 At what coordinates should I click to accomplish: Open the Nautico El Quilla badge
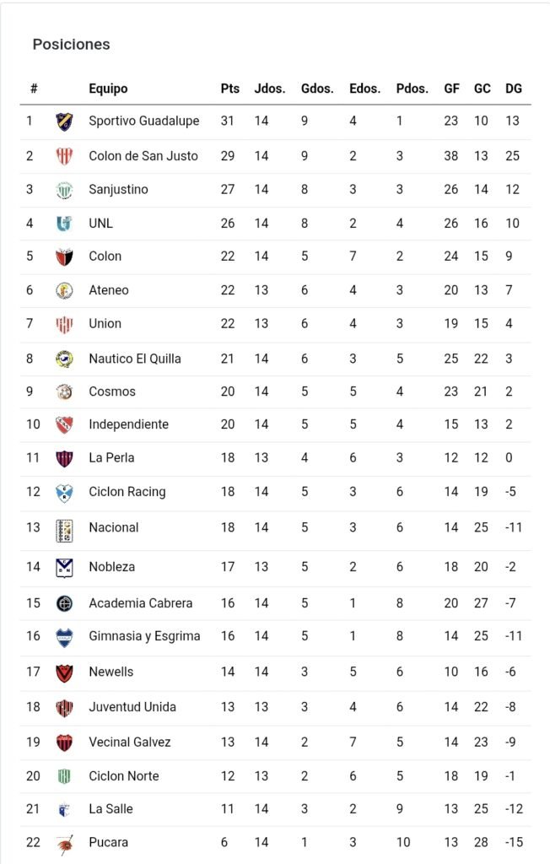(64, 359)
